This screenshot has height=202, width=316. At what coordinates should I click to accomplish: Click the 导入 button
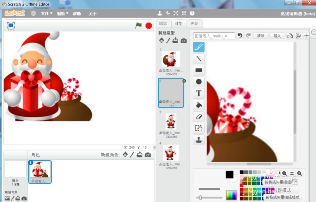click(277, 36)
